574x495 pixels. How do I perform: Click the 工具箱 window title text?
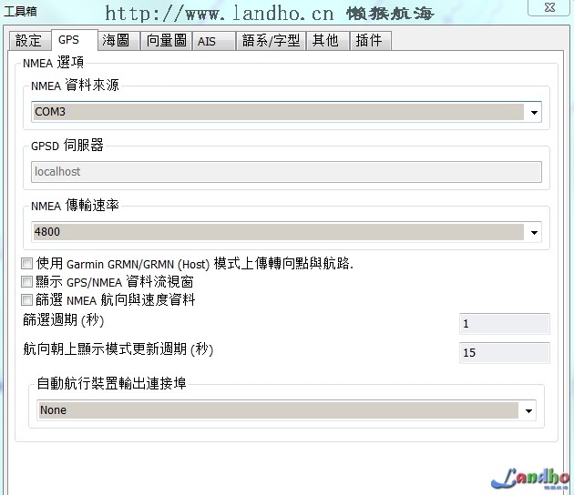20,11
